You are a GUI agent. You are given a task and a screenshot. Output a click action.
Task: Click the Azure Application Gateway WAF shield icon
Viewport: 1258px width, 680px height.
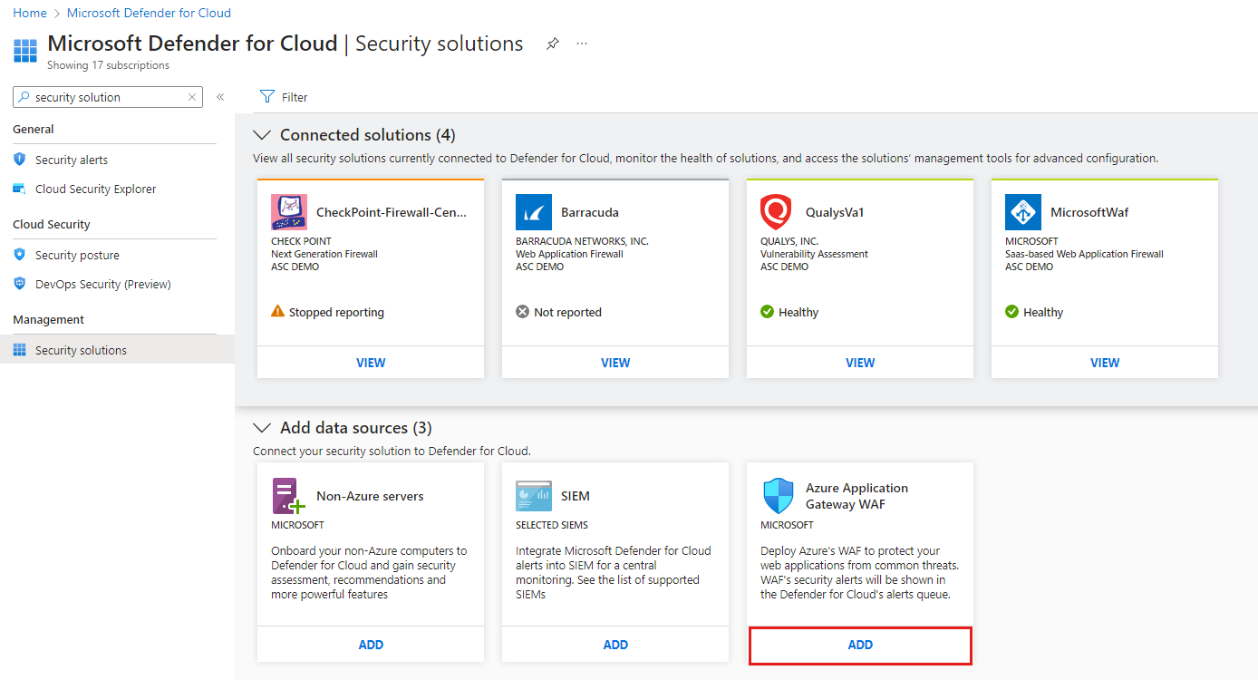(779, 496)
